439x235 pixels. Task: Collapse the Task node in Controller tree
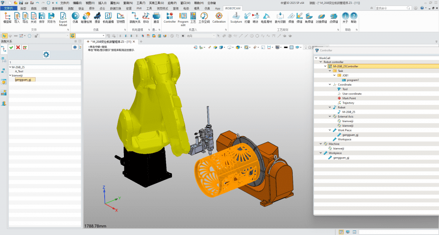point(330,71)
